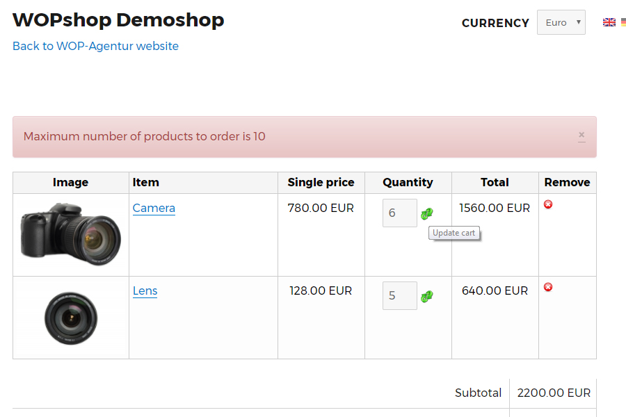Open the Camera product page
626x417 pixels.
[x=153, y=208]
